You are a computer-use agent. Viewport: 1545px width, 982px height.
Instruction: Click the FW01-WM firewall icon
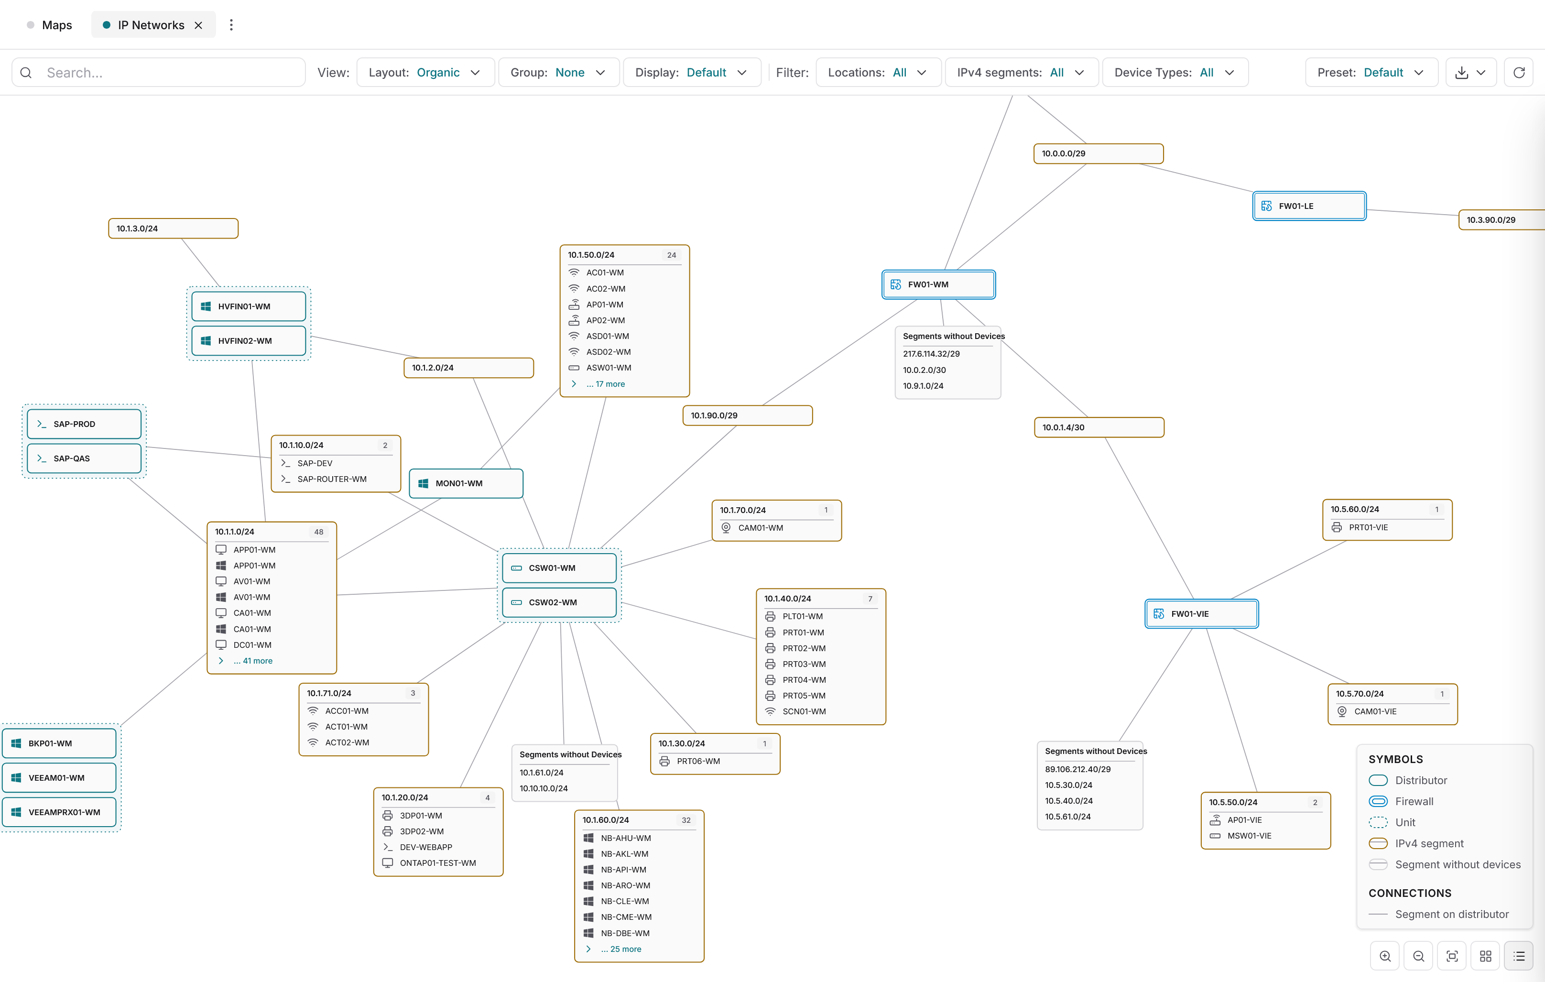point(896,284)
